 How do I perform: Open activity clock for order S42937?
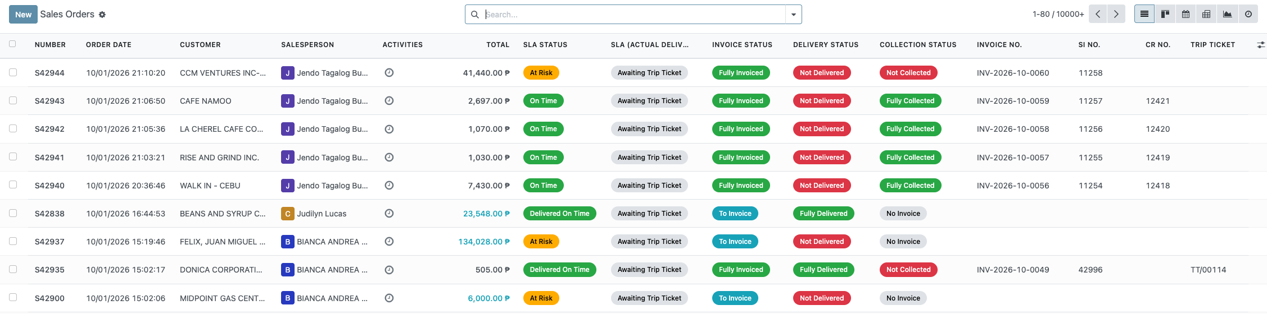click(x=389, y=242)
